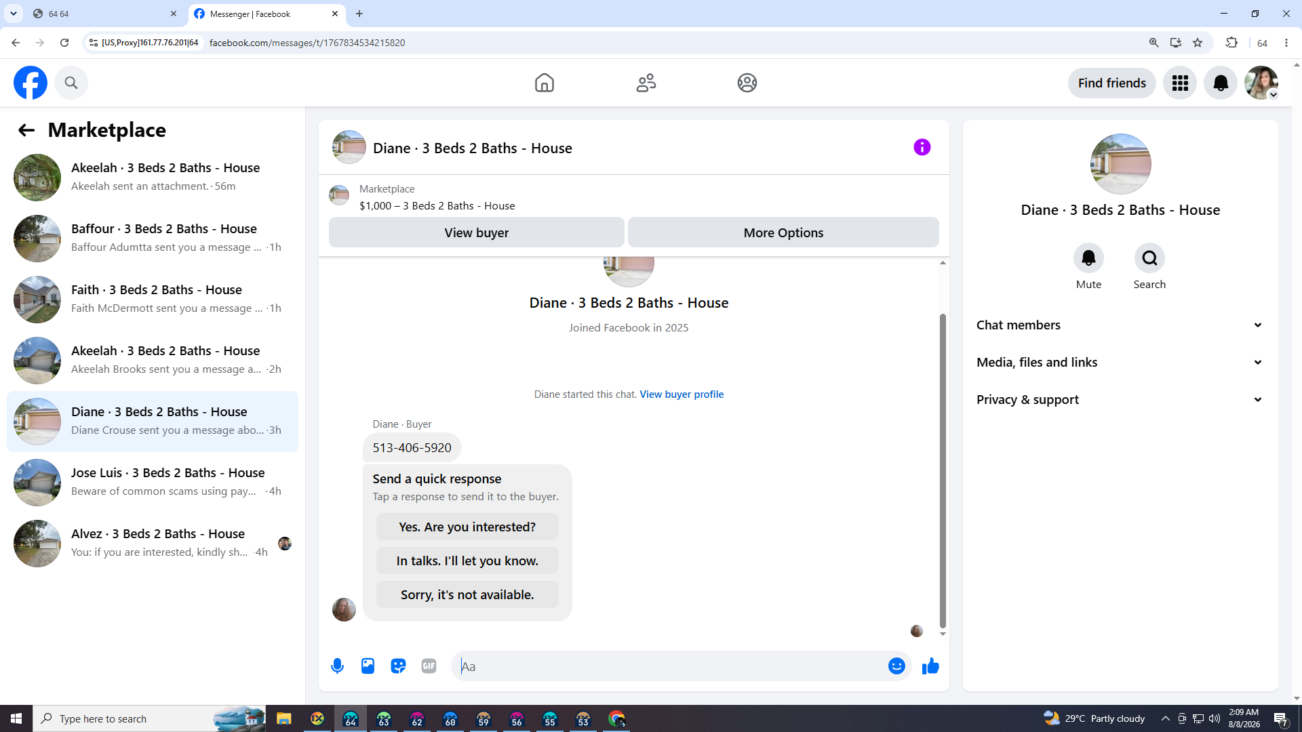Show hidden system tray icons chevron

1165,718
